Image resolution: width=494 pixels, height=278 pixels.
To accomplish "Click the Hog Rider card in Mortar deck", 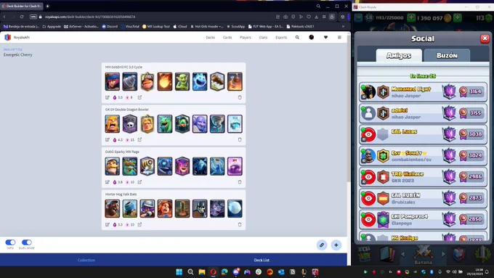I will point(113,208).
